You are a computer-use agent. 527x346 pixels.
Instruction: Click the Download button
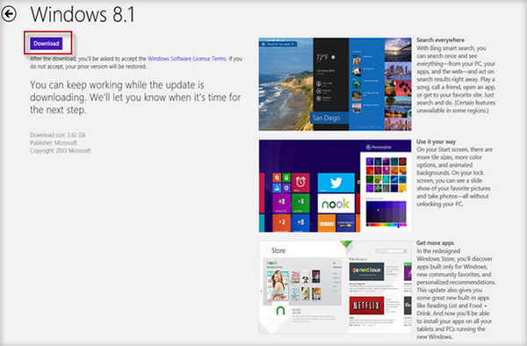[47, 43]
